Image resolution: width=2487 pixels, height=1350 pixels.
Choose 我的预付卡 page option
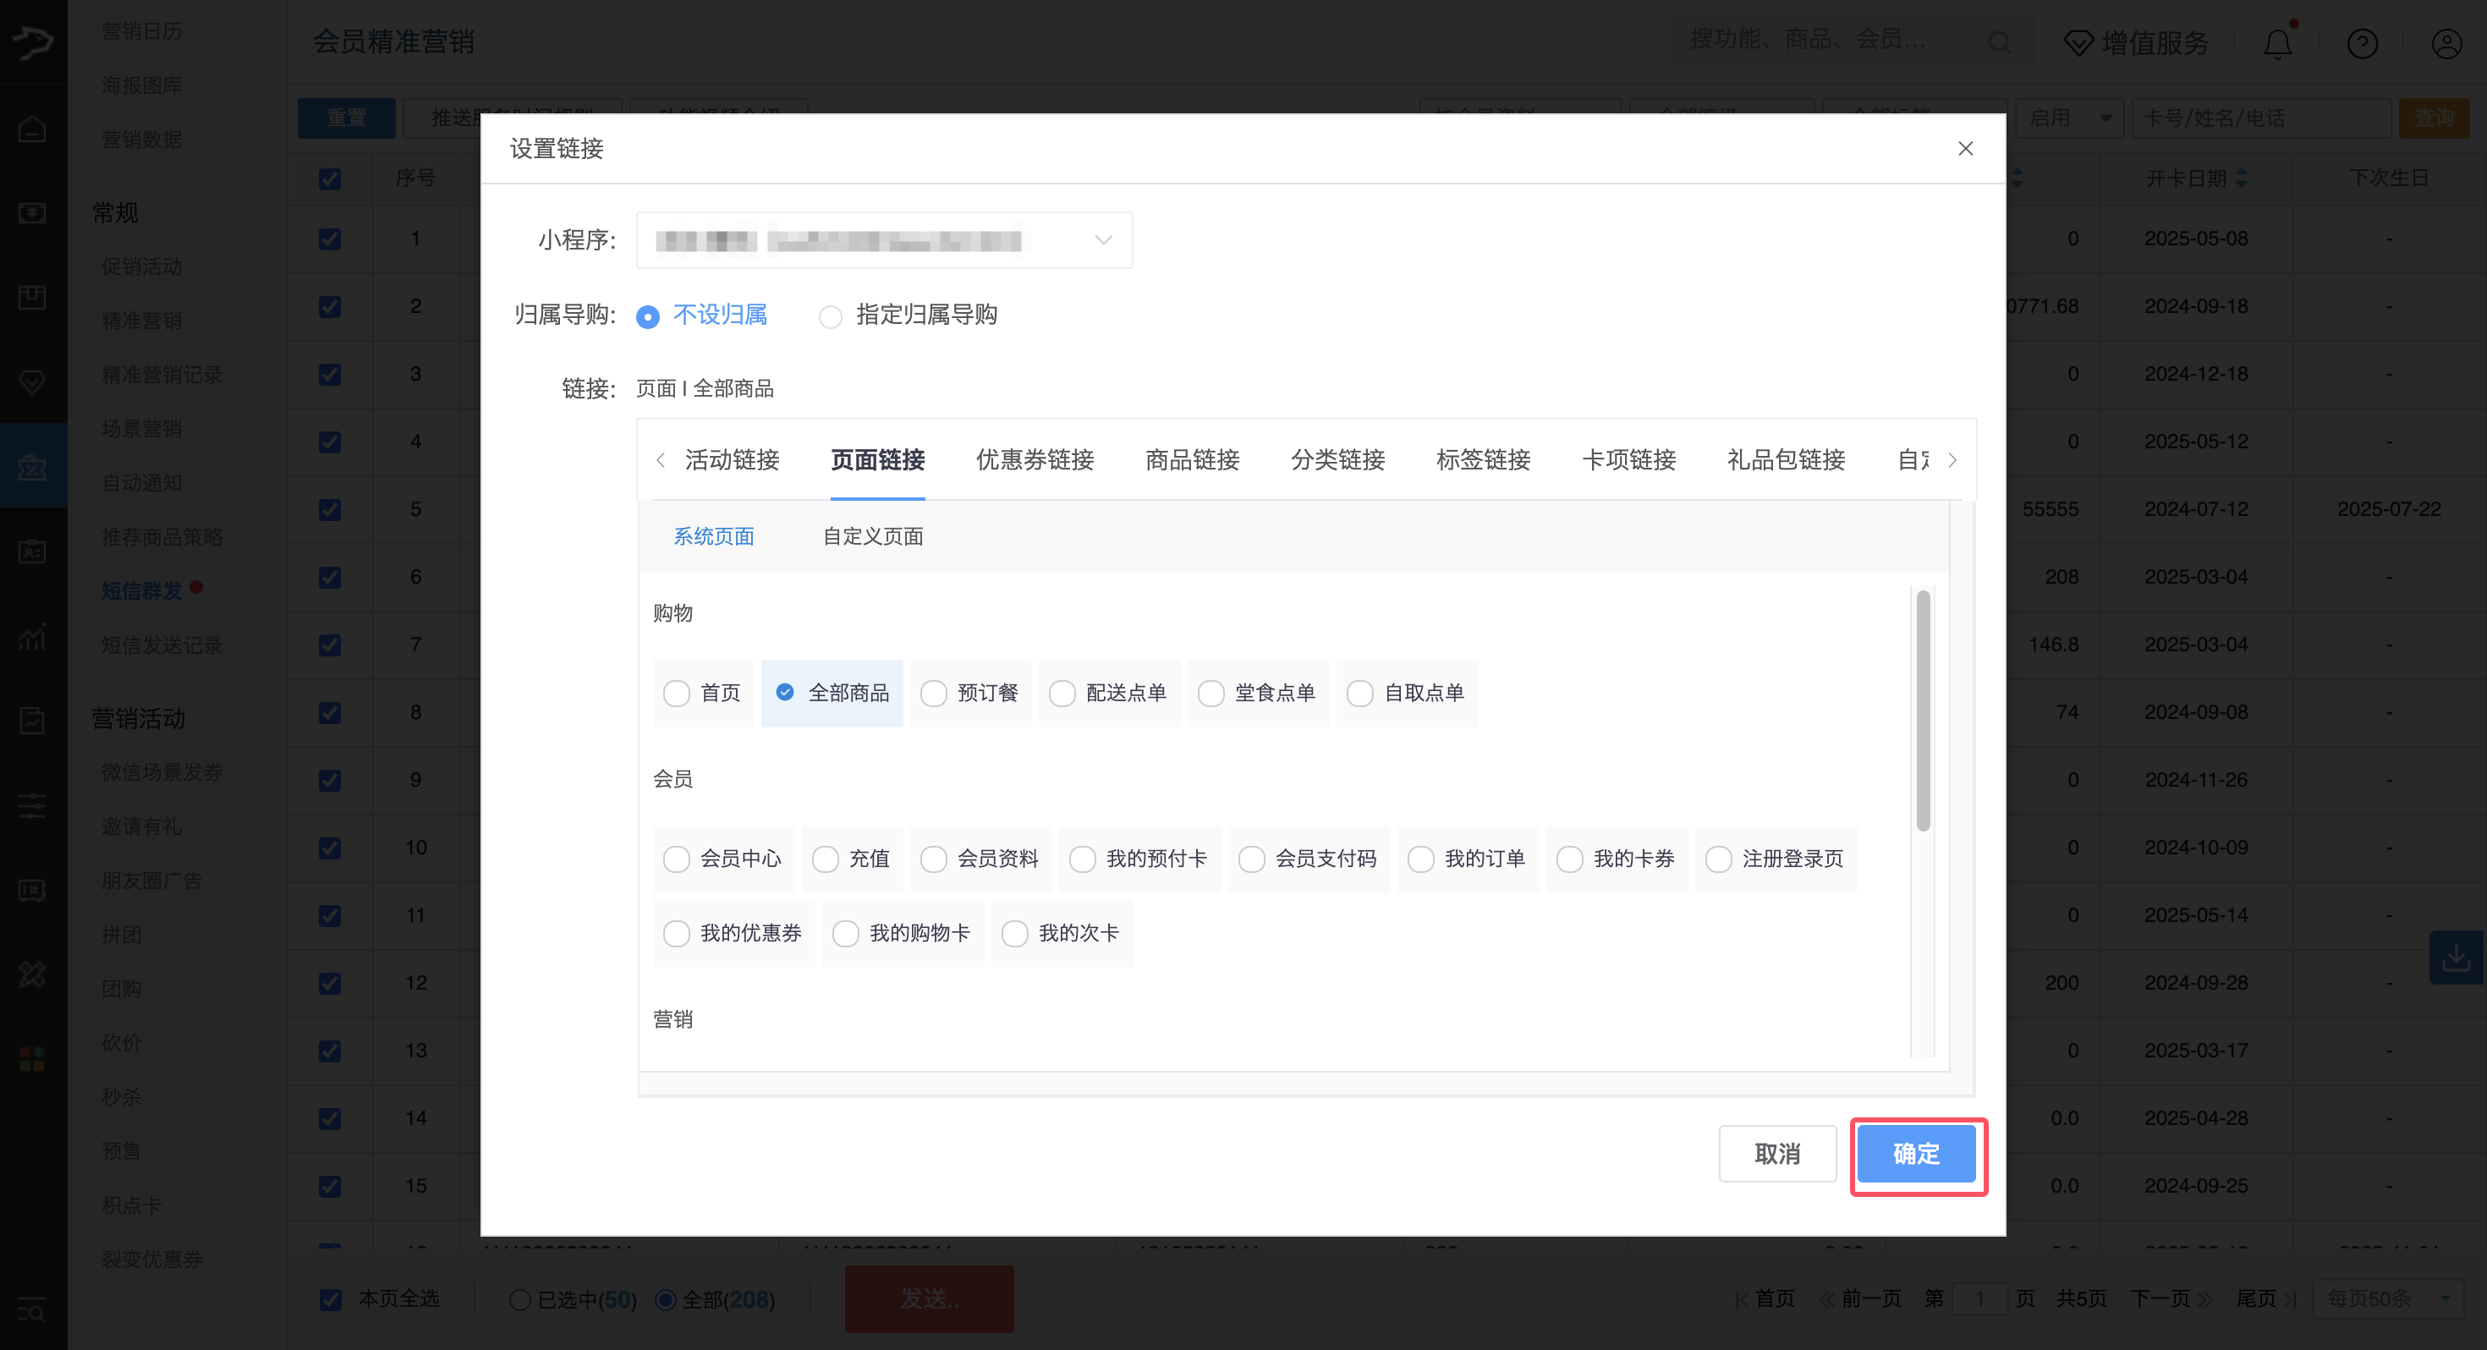[x=1139, y=859]
